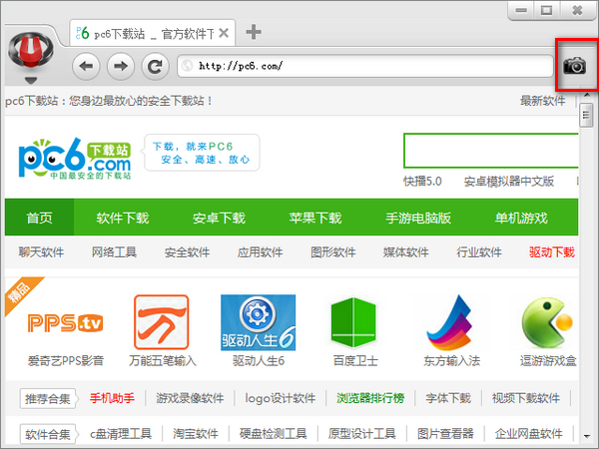The width and height of the screenshot is (599, 449).
Task: Click the 万能五笔输入 app icon
Action: (162, 322)
